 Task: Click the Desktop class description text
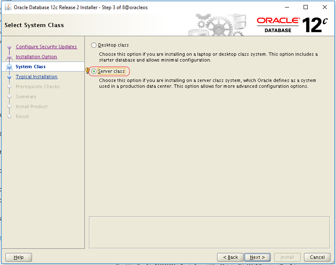[208, 57]
